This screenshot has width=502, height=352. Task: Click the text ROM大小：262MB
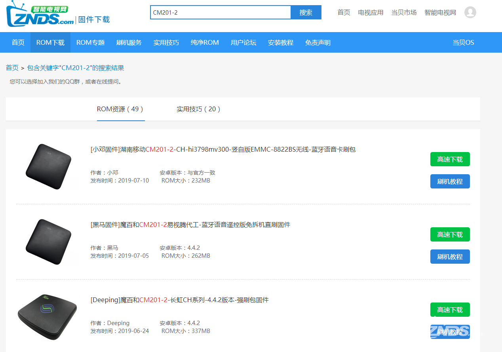pyautogui.click(x=186, y=256)
